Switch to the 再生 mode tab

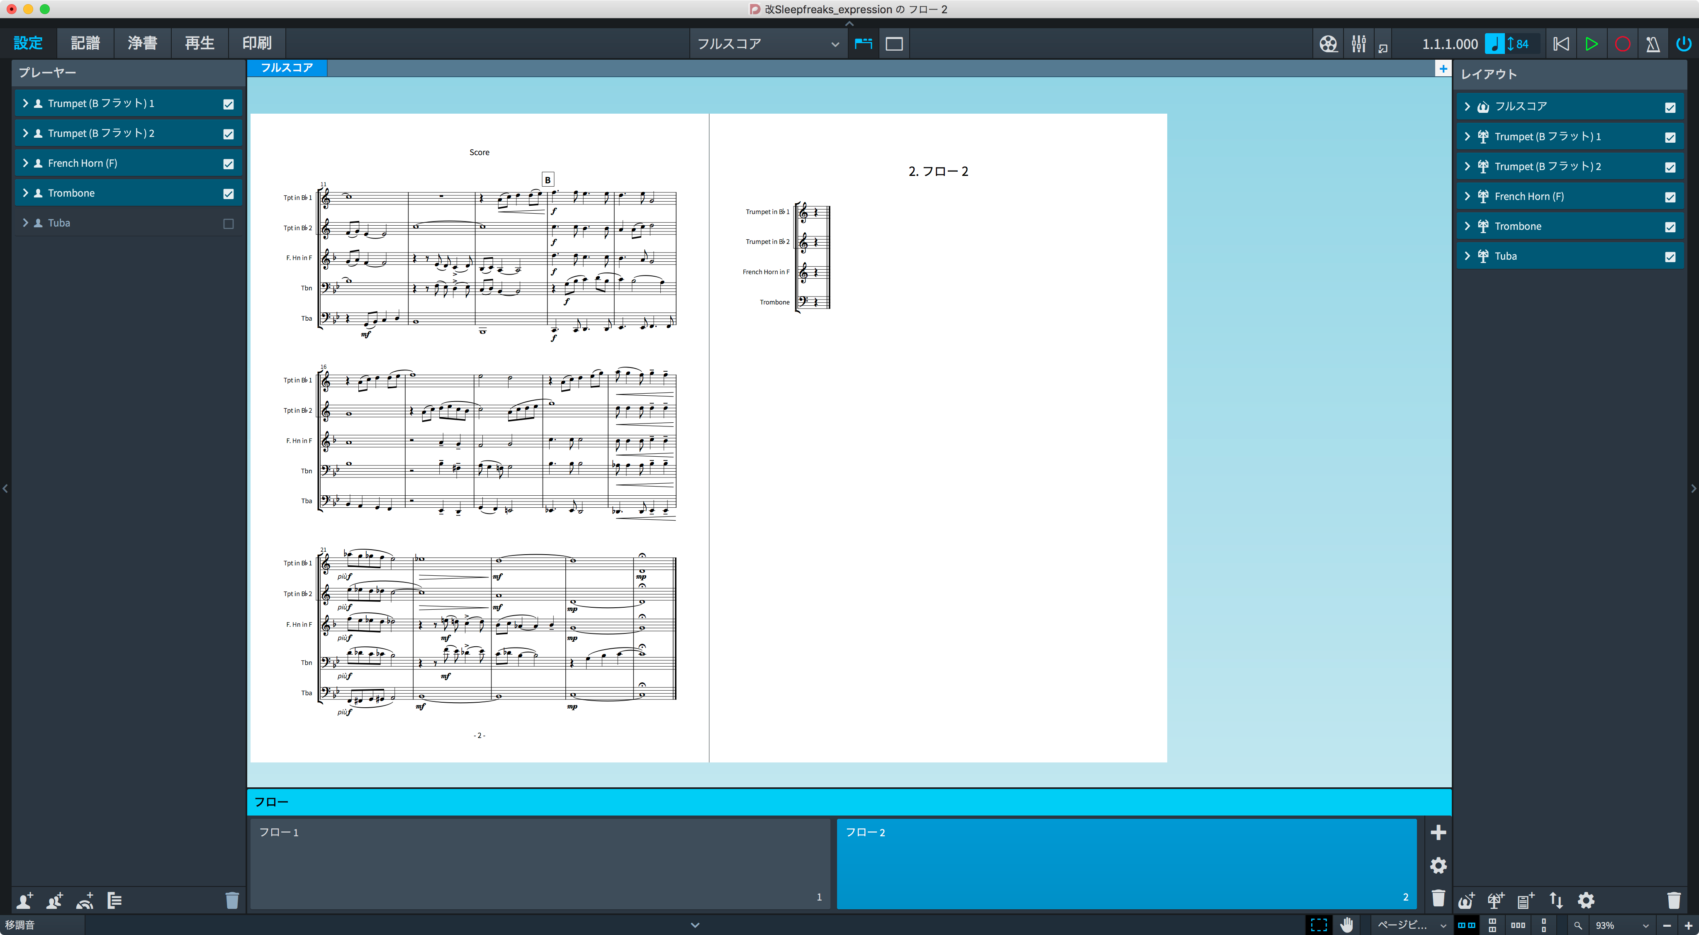pyautogui.click(x=199, y=43)
